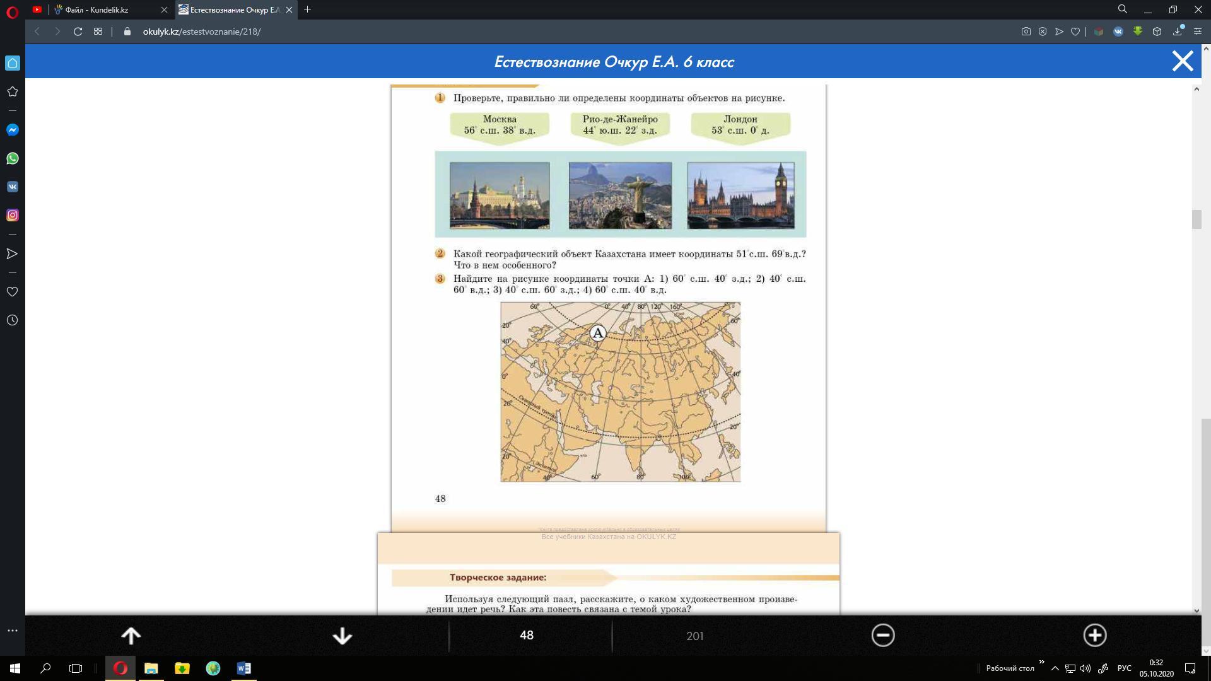This screenshot has width=1211, height=681.
Task: Click the Rio de Janeiro photo
Action: [x=620, y=195]
